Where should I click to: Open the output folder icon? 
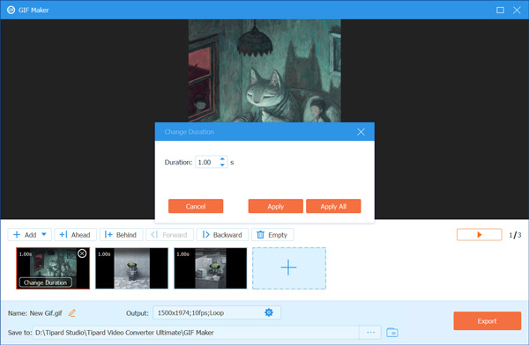tap(392, 333)
